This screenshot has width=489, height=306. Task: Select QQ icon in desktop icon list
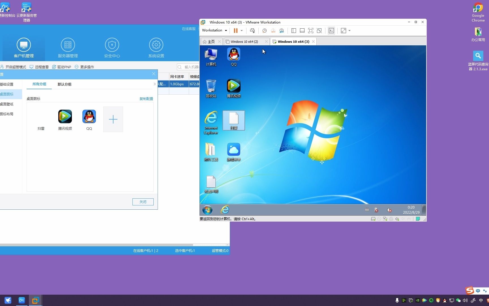tap(89, 120)
